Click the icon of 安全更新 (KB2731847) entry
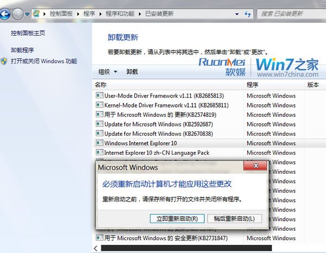 [x=99, y=238]
